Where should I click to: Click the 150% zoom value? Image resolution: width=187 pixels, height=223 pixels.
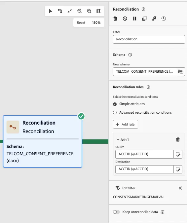[x=96, y=22]
